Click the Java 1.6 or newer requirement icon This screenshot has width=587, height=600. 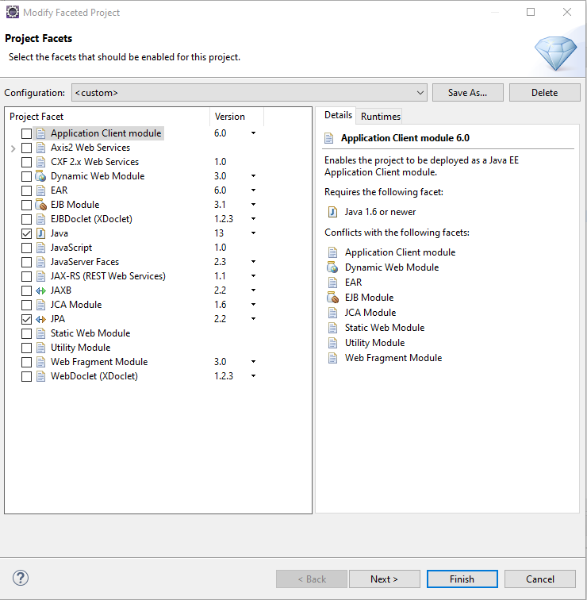point(332,212)
